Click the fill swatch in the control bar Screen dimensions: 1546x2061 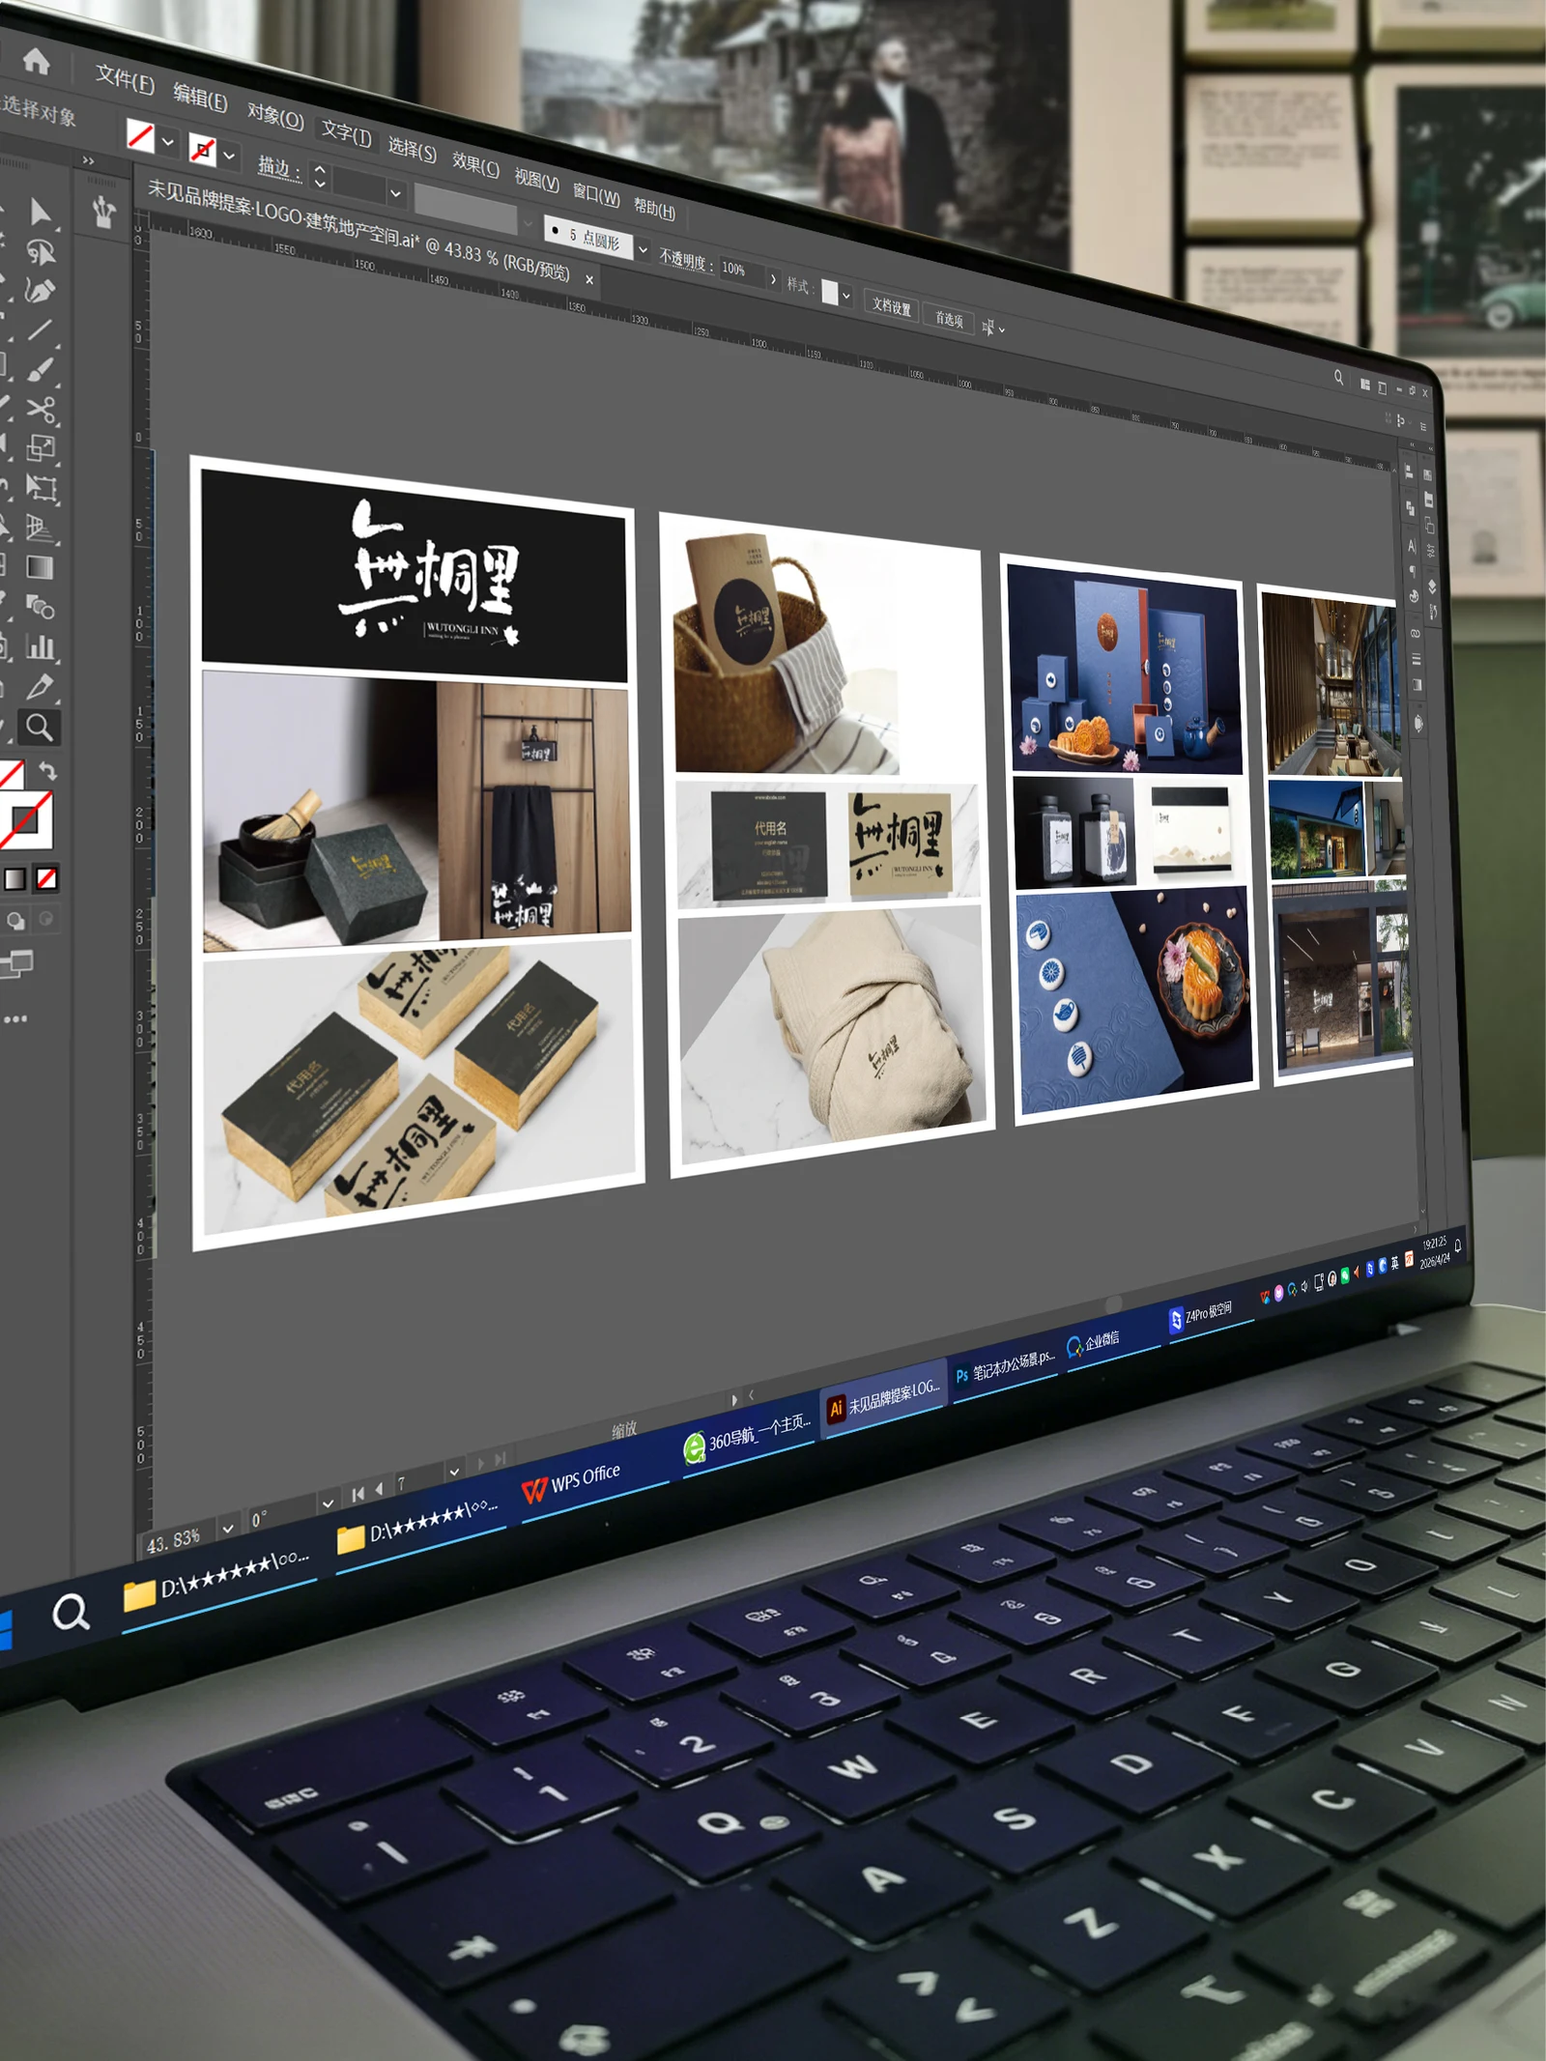pyautogui.click(x=141, y=135)
